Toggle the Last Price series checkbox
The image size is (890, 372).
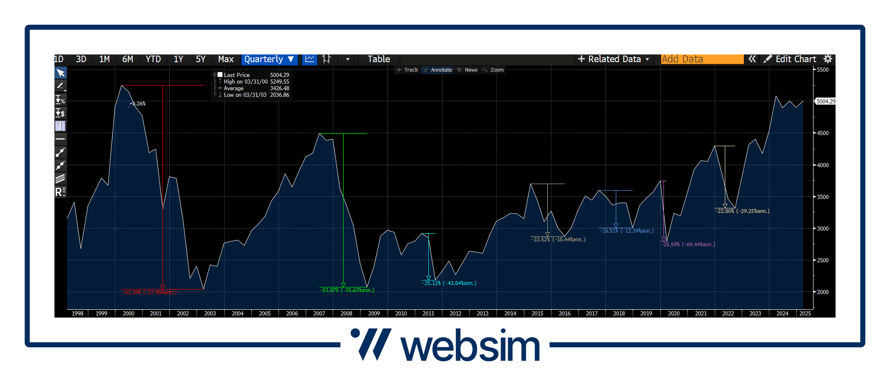coord(220,75)
